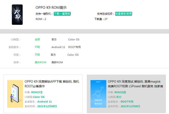Filter 系统版本 by Android 11

(x=58, y=47)
